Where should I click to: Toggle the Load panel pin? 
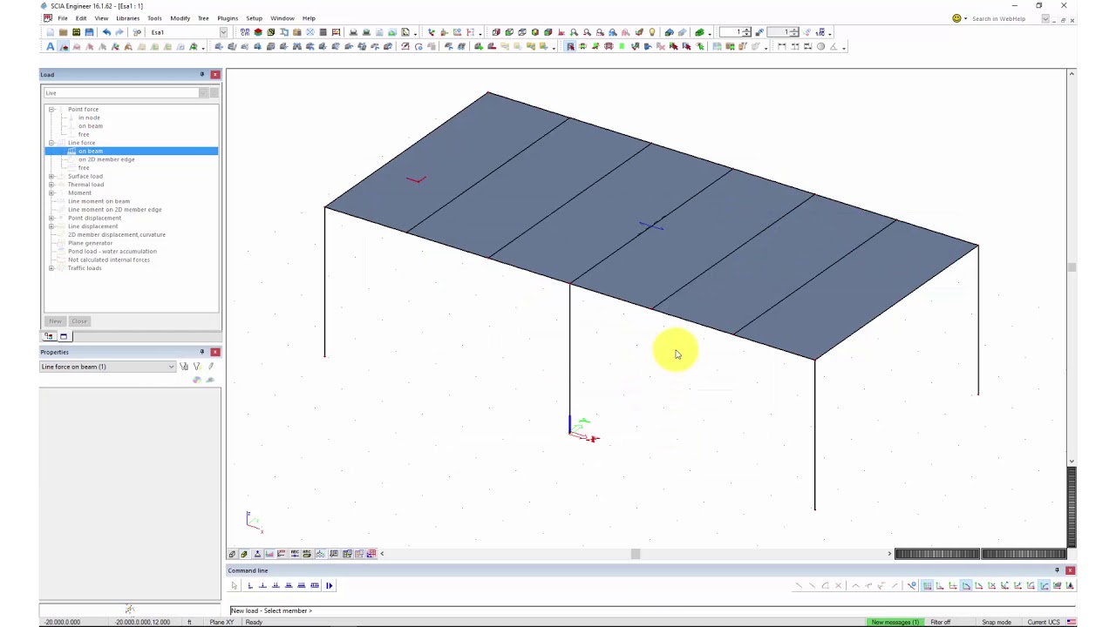point(202,74)
